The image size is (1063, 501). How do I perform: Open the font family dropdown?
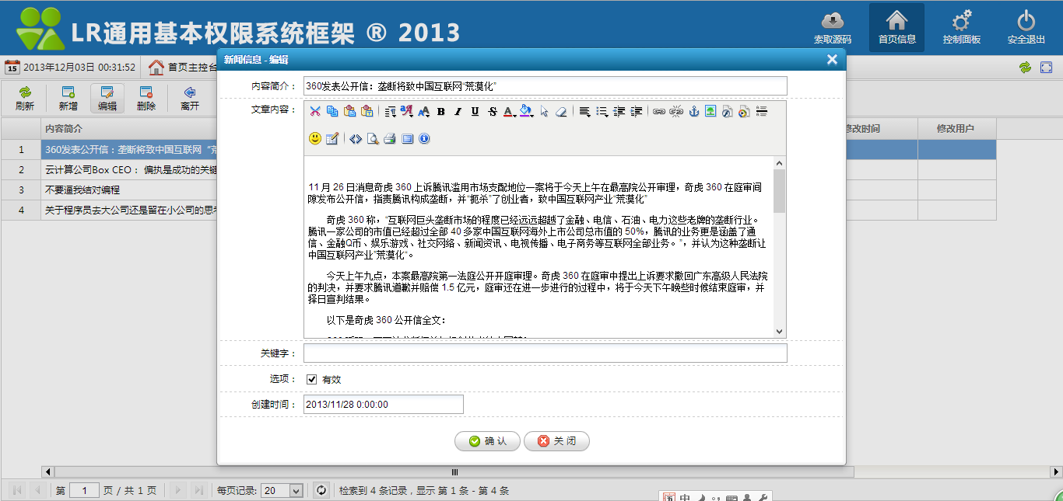406,111
